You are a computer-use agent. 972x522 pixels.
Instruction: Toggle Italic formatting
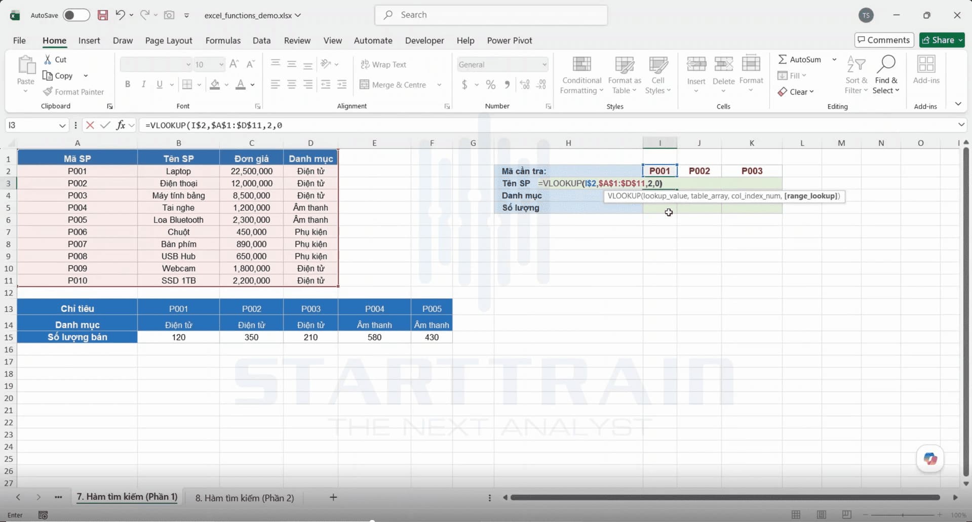144,85
